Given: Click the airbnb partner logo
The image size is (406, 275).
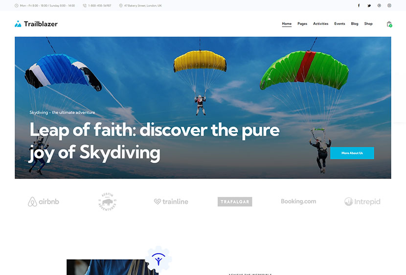Looking at the screenshot, I should click(44, 201).
